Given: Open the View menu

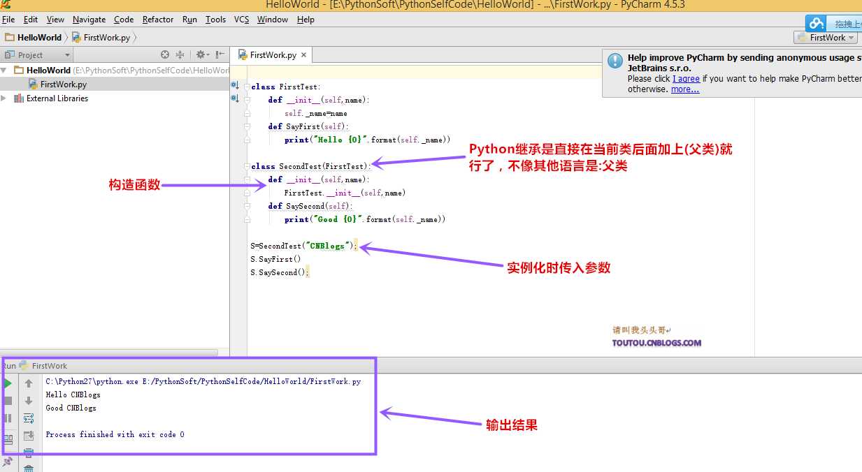Looking at the screenshot, I should pos(55,20).
